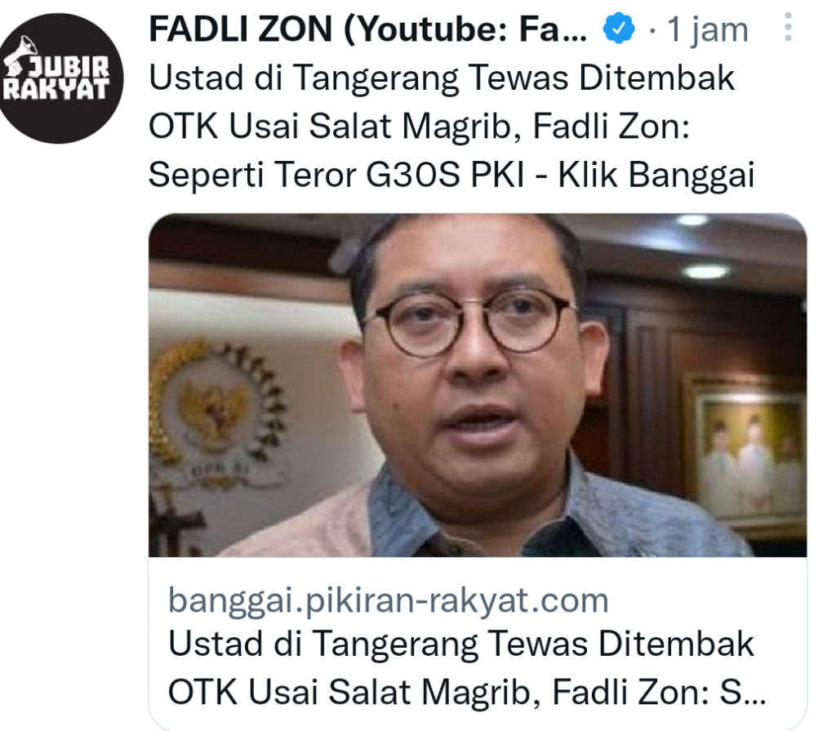Open the link card headline below photo
The image size is (836, 731).
pyautogui.click(x=466, y=667)
